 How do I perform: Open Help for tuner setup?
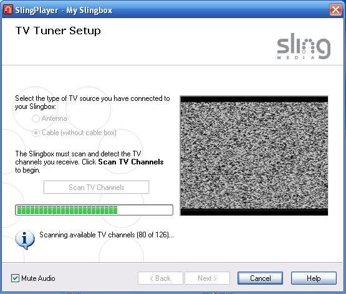click(x=314, y=278)
